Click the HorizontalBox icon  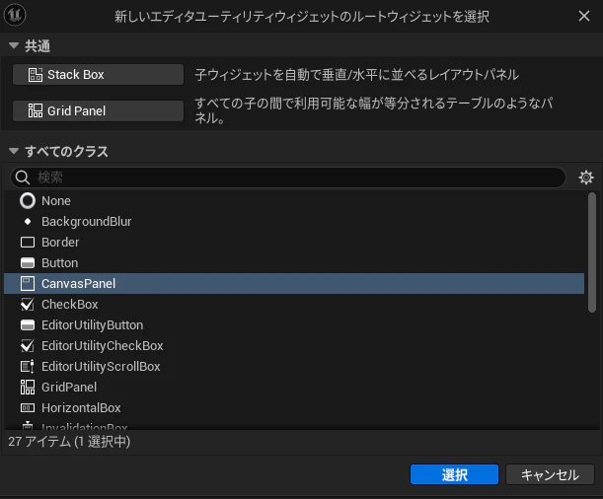(x=28, y=408)
